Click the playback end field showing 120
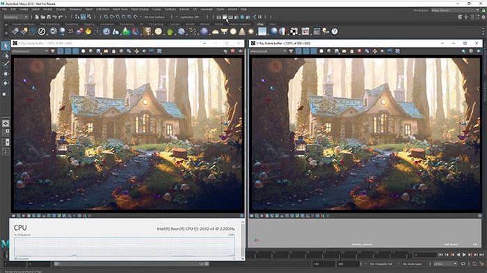Screen dimensions: 487x273 (x=324, y=264)
